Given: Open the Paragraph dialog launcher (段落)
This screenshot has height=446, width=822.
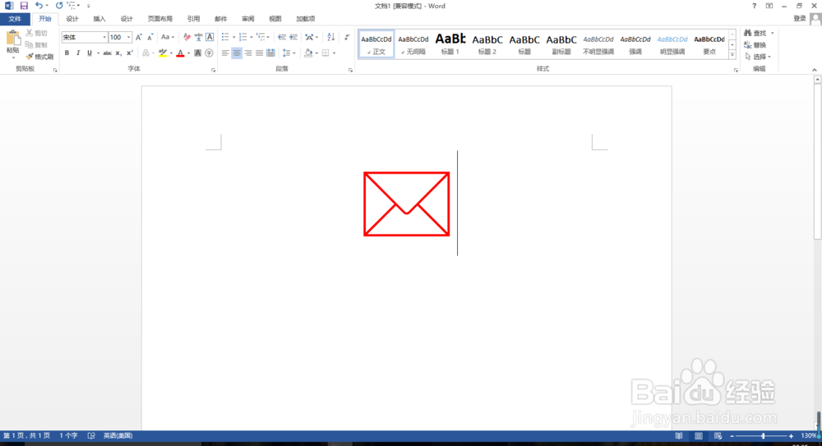Looking at the screenshot, I should [x=351, y=71].
